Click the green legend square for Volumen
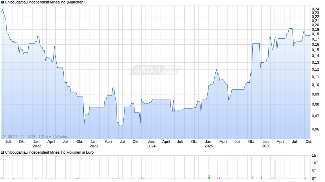Viewport: 325px width, 182px height. pos(2,152)
